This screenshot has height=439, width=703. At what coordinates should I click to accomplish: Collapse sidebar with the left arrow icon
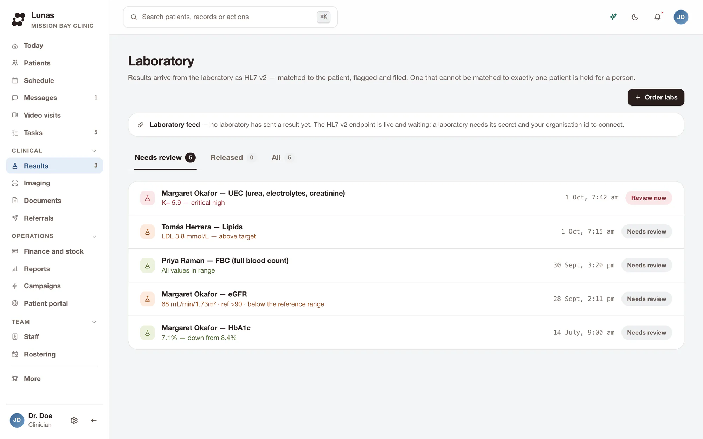(x=94, y=420)
